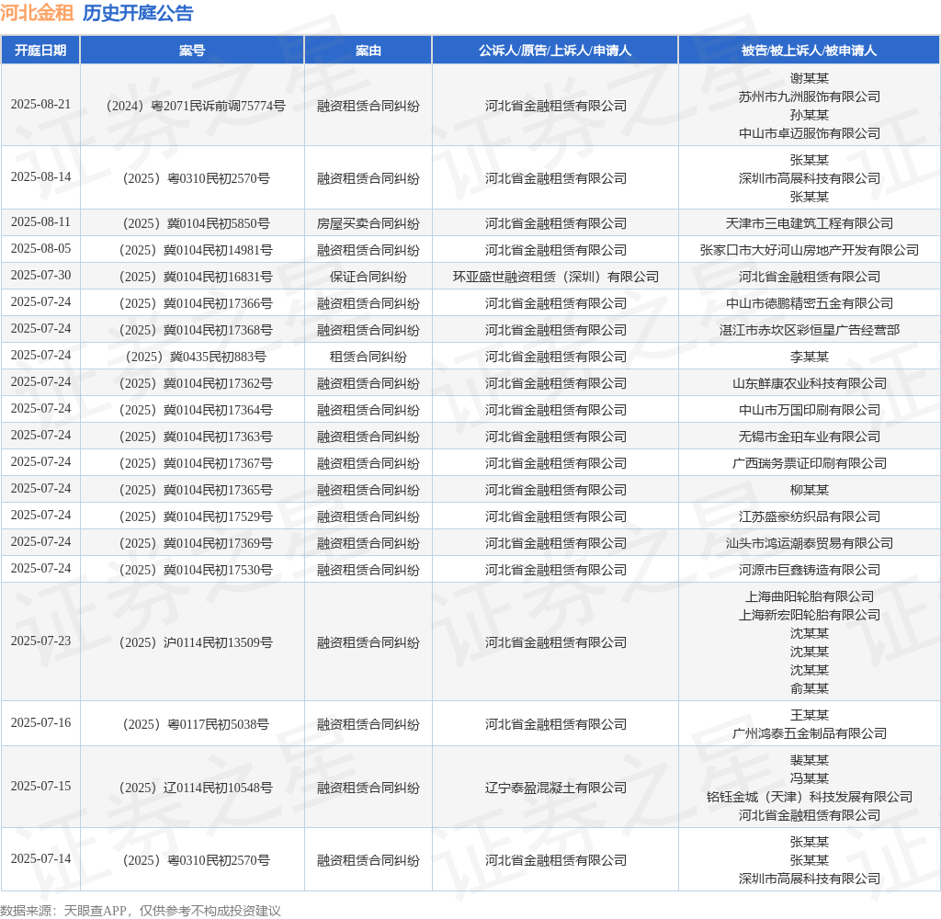941x919 pixels.
Task: Select case number 冀0435民初883号
Action: (x=196, y=357)
